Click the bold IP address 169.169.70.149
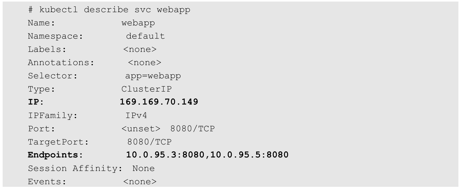Image resolution: width=460 pixels, height=190 pixels. pos(159,102)
